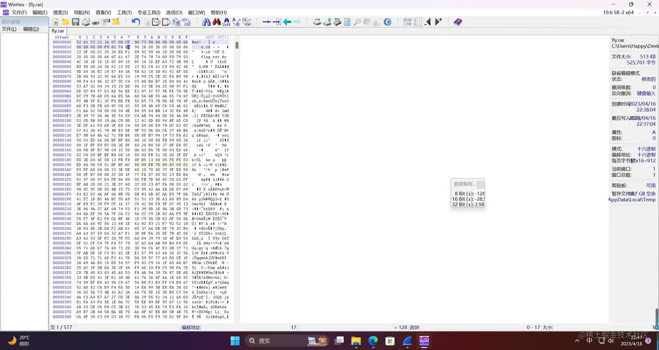
Task: Open the 文件(F) menu
Action: point(19,13)
